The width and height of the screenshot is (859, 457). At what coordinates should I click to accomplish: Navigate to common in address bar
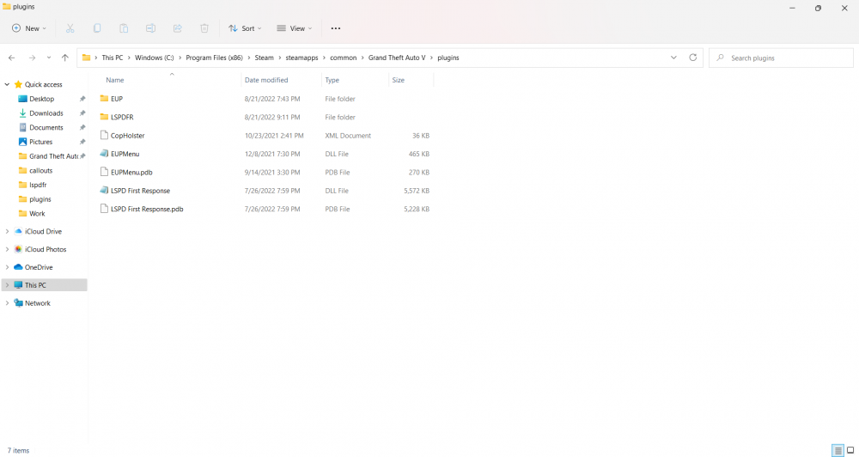pos(344,58)
